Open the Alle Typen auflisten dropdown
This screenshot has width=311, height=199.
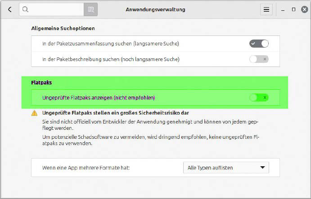click(x=226, y=168)
